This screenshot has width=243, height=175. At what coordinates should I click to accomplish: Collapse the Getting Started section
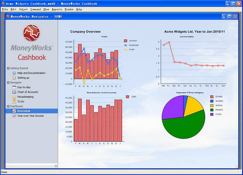[x=8, y=68]
